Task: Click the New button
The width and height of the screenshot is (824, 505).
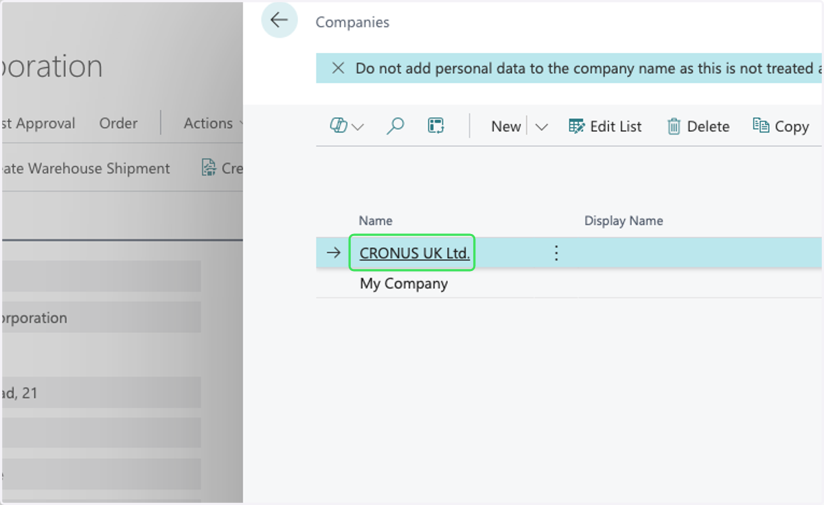Action: coord(506,126)
